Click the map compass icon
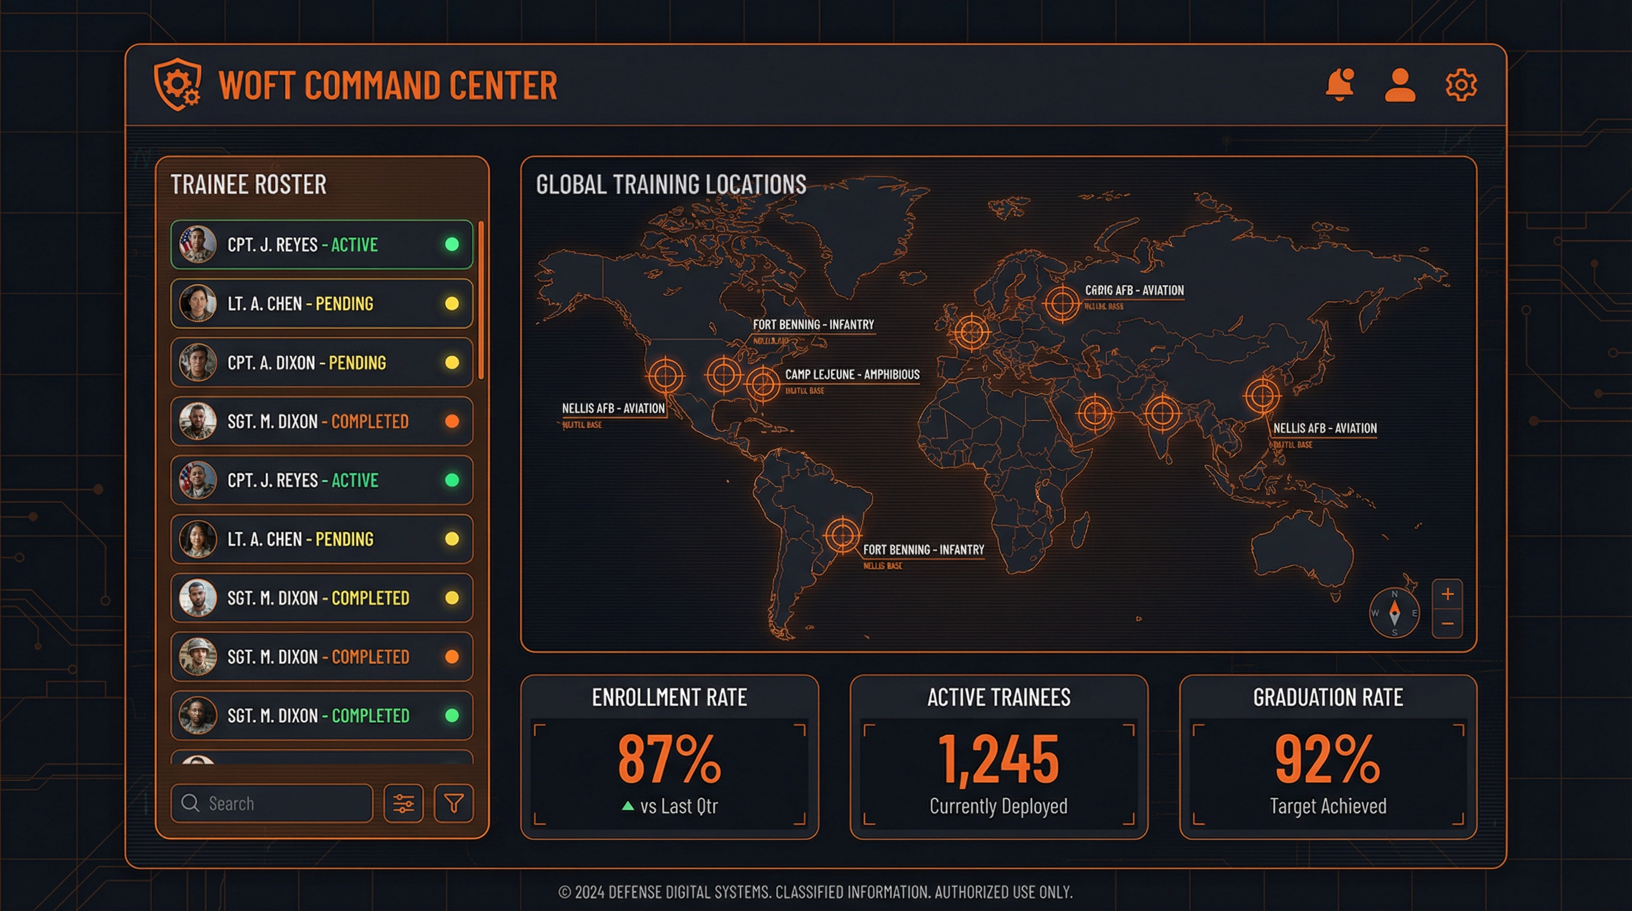Image resolution: width=1632 pixels, height=911 pixels. tap(1394, 613)
